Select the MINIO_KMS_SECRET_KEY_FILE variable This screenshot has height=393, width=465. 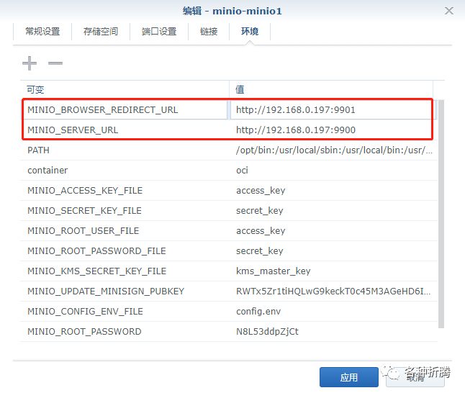tap(96, 271)
